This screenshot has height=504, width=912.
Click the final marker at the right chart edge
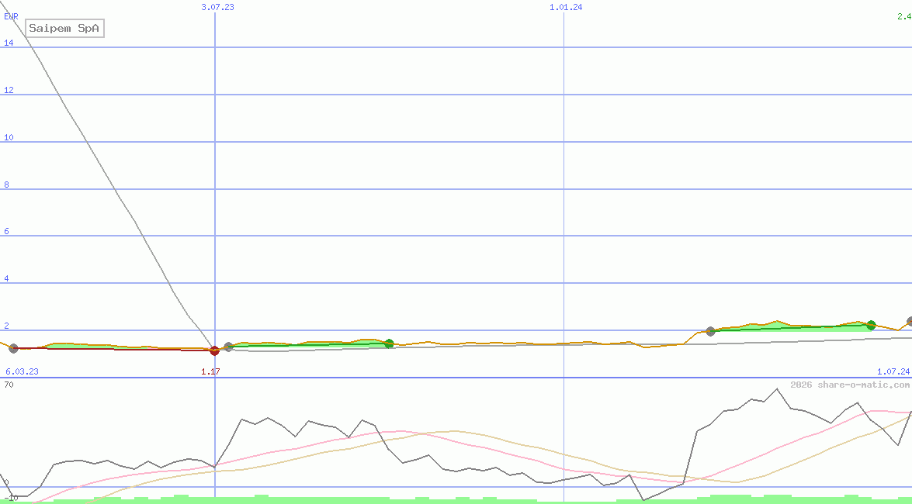(910, 321)
